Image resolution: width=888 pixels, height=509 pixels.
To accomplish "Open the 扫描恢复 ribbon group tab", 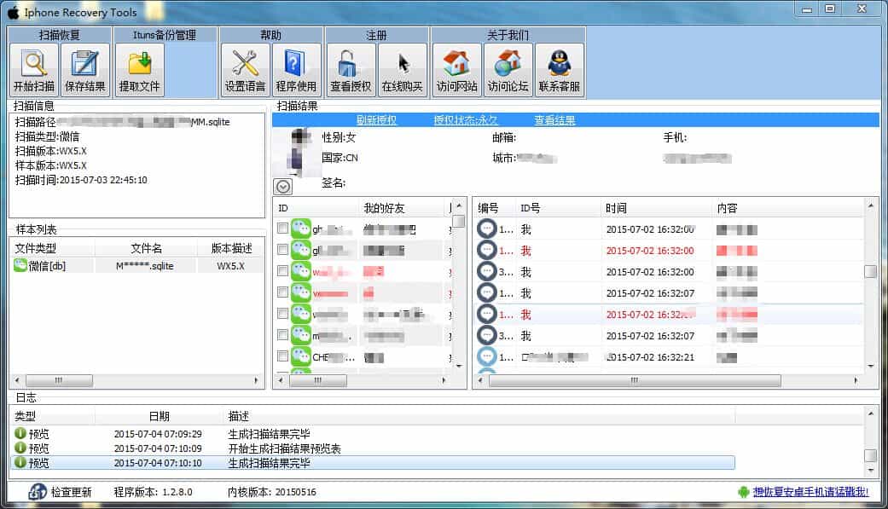I will (x=60, y=35).
